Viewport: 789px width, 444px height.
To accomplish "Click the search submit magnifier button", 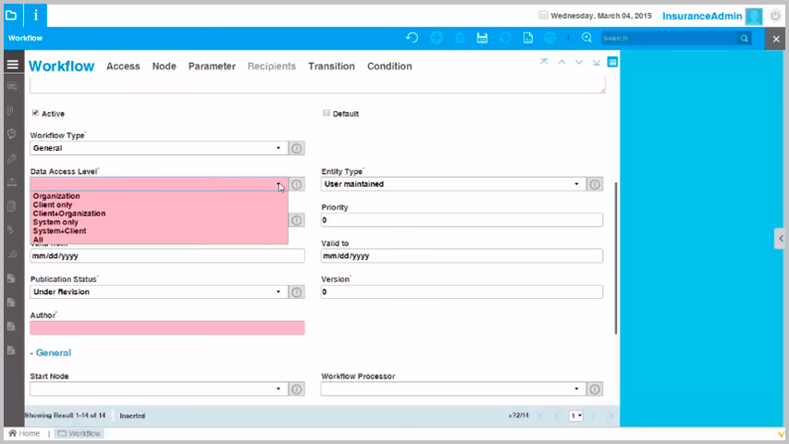I will tap(745, 38).
